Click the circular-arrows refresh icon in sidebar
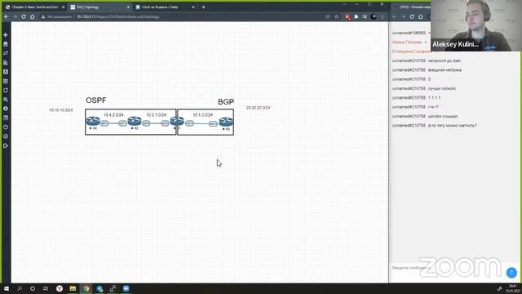Image resolution: width=522 pixels, height=294 pixels. [x=6, y=91]
